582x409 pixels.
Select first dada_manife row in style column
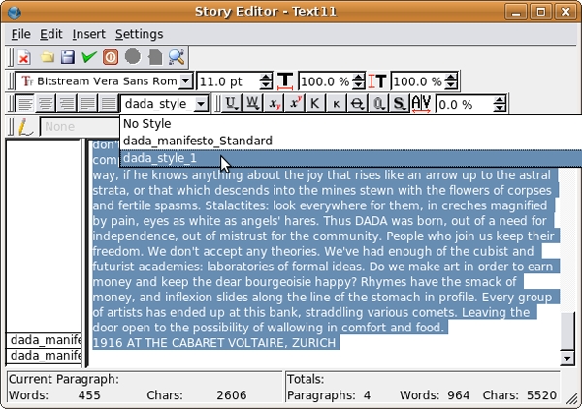tap(44, 340)
